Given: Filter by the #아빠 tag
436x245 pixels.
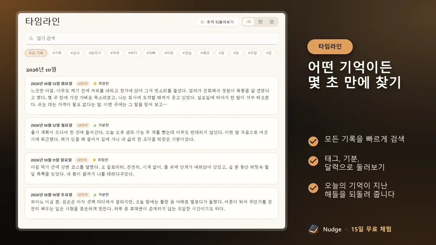Looking at the screenshot, I should (x=151, y=53).
